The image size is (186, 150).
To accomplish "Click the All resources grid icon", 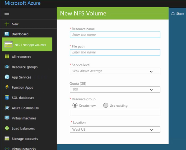I will pos(7,56).
